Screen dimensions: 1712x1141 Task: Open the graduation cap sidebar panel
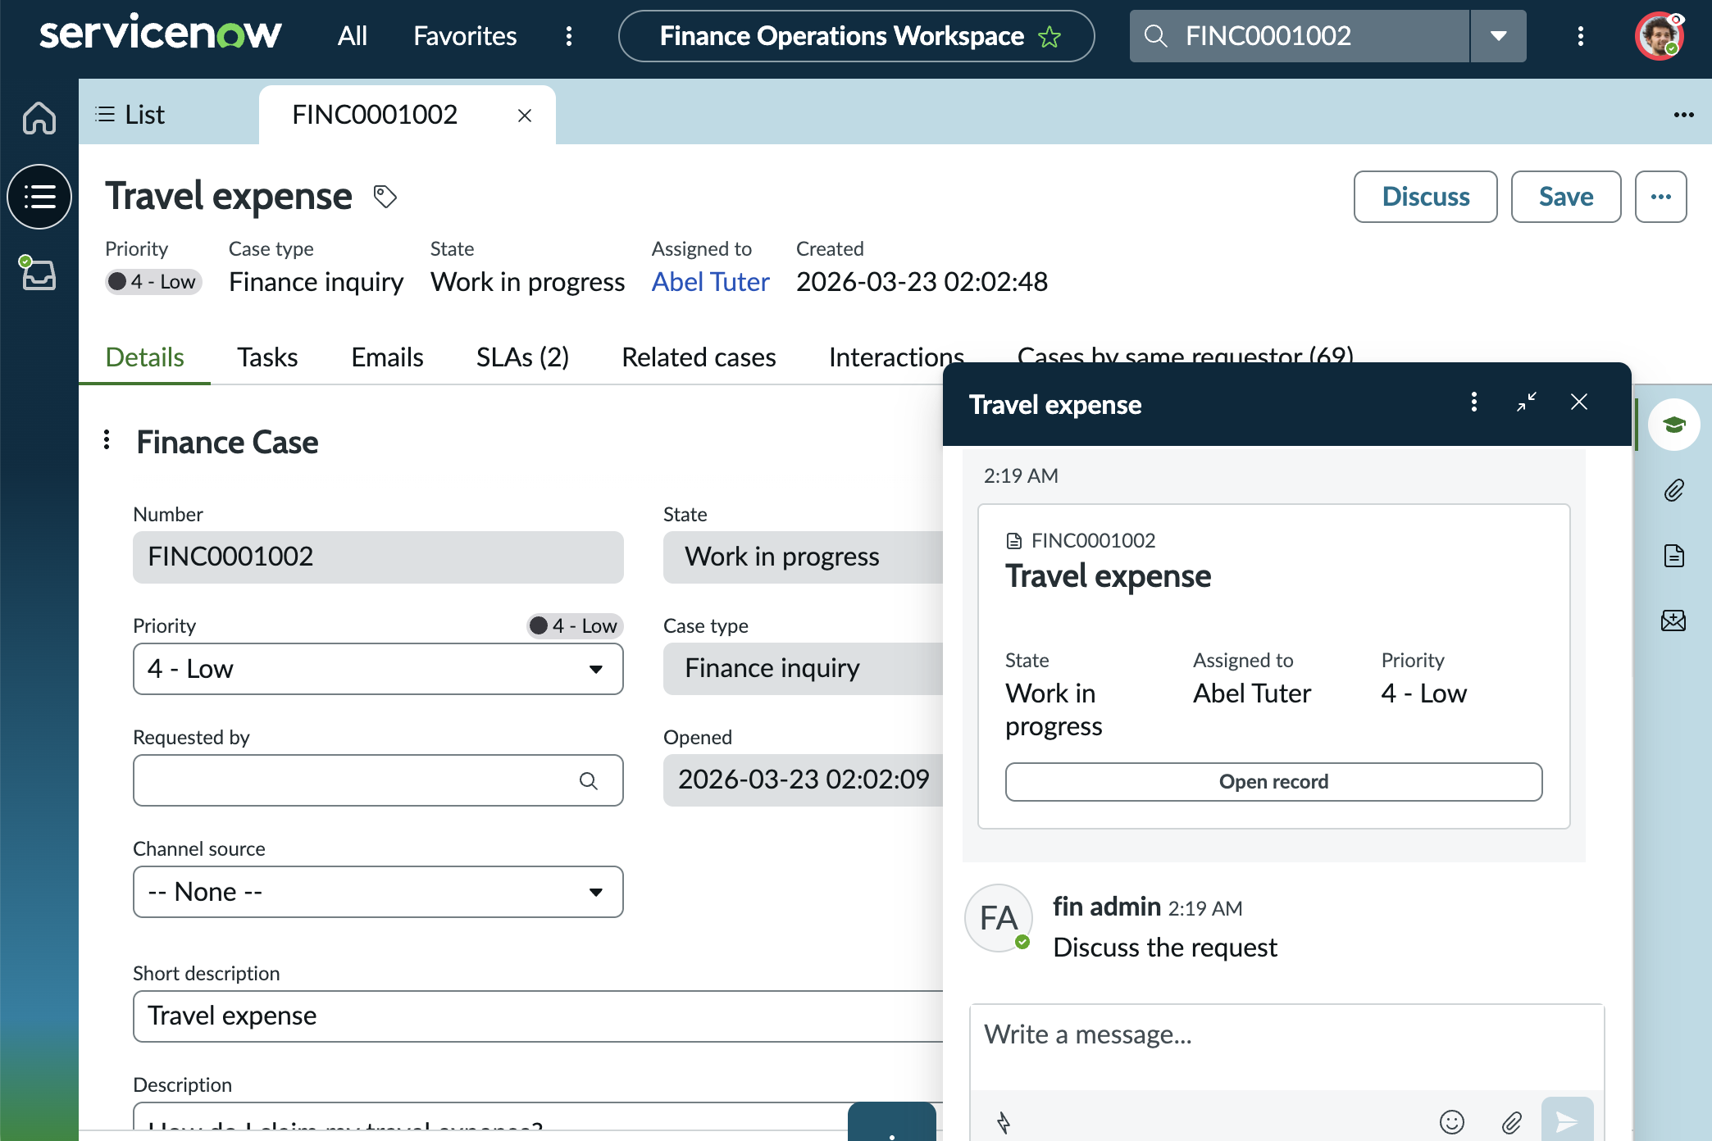tap(1674, 425)
